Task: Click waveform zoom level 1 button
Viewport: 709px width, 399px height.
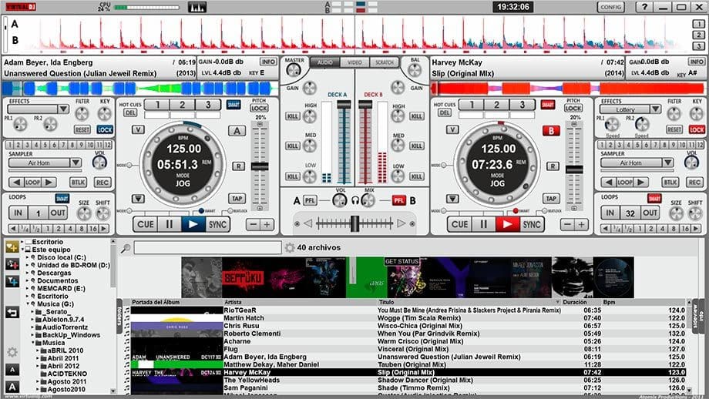Action: 699,24
